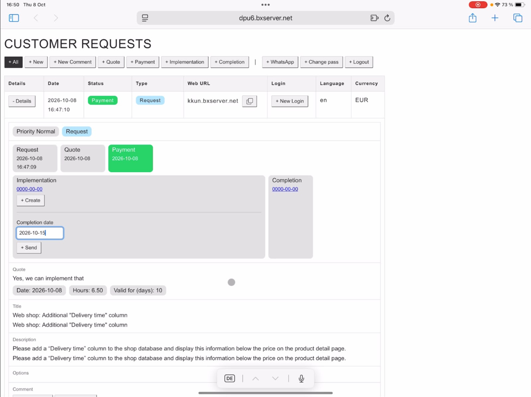Tap the microphone dictation icon
The width and height of the screenshot is (531, 397).
pos(301,378)
